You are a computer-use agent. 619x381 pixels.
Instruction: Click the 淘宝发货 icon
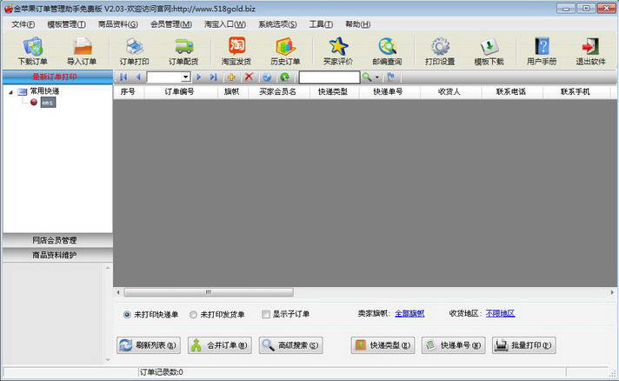click(x=236, y=51)
